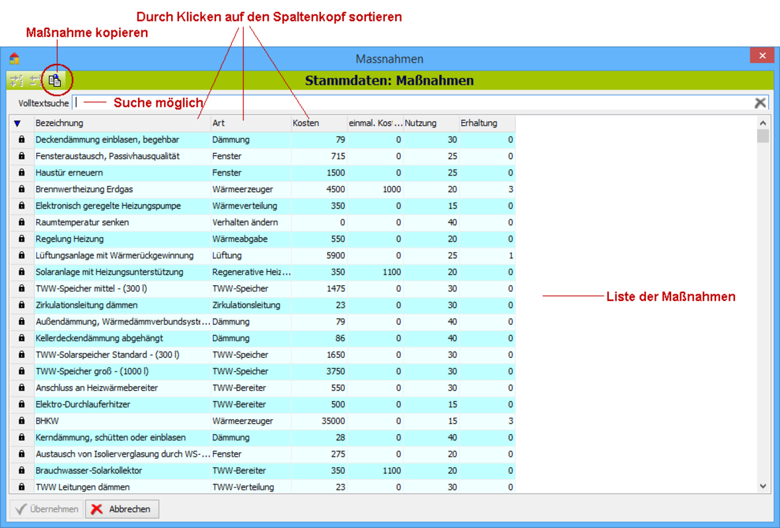Click Kosten value 1475 of TWW-Speicher mittel
780x528 pixels.
pos(336,288)
